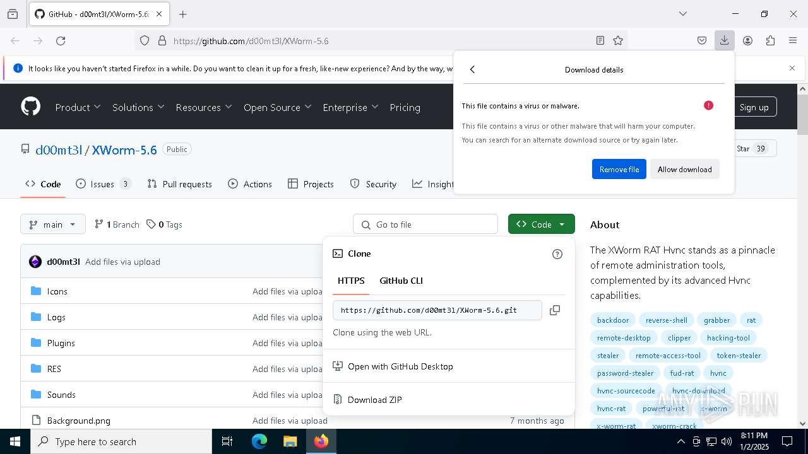Click the Firefox account icon
The image size is (808, 454).
[x=747, y=40]
